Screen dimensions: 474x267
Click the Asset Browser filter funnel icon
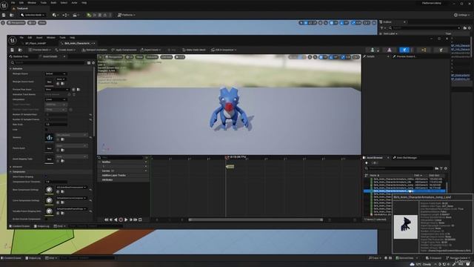click(441, 168)
